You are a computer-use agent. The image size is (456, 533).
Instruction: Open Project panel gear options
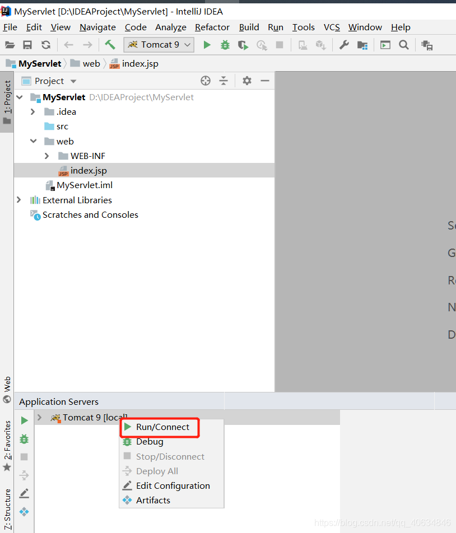click(x=247, y=81)
